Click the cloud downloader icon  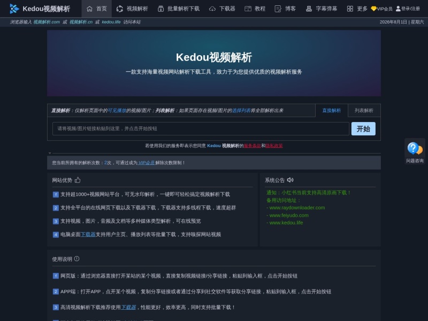[x=212, y=9]
